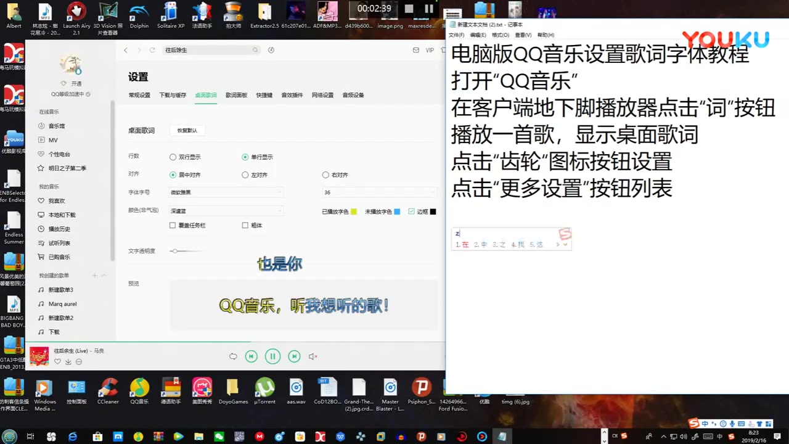Viewport: 789px width, 444px height.
Task: Toggle the 边框 checkbox
Action: [x=412, y=212]
